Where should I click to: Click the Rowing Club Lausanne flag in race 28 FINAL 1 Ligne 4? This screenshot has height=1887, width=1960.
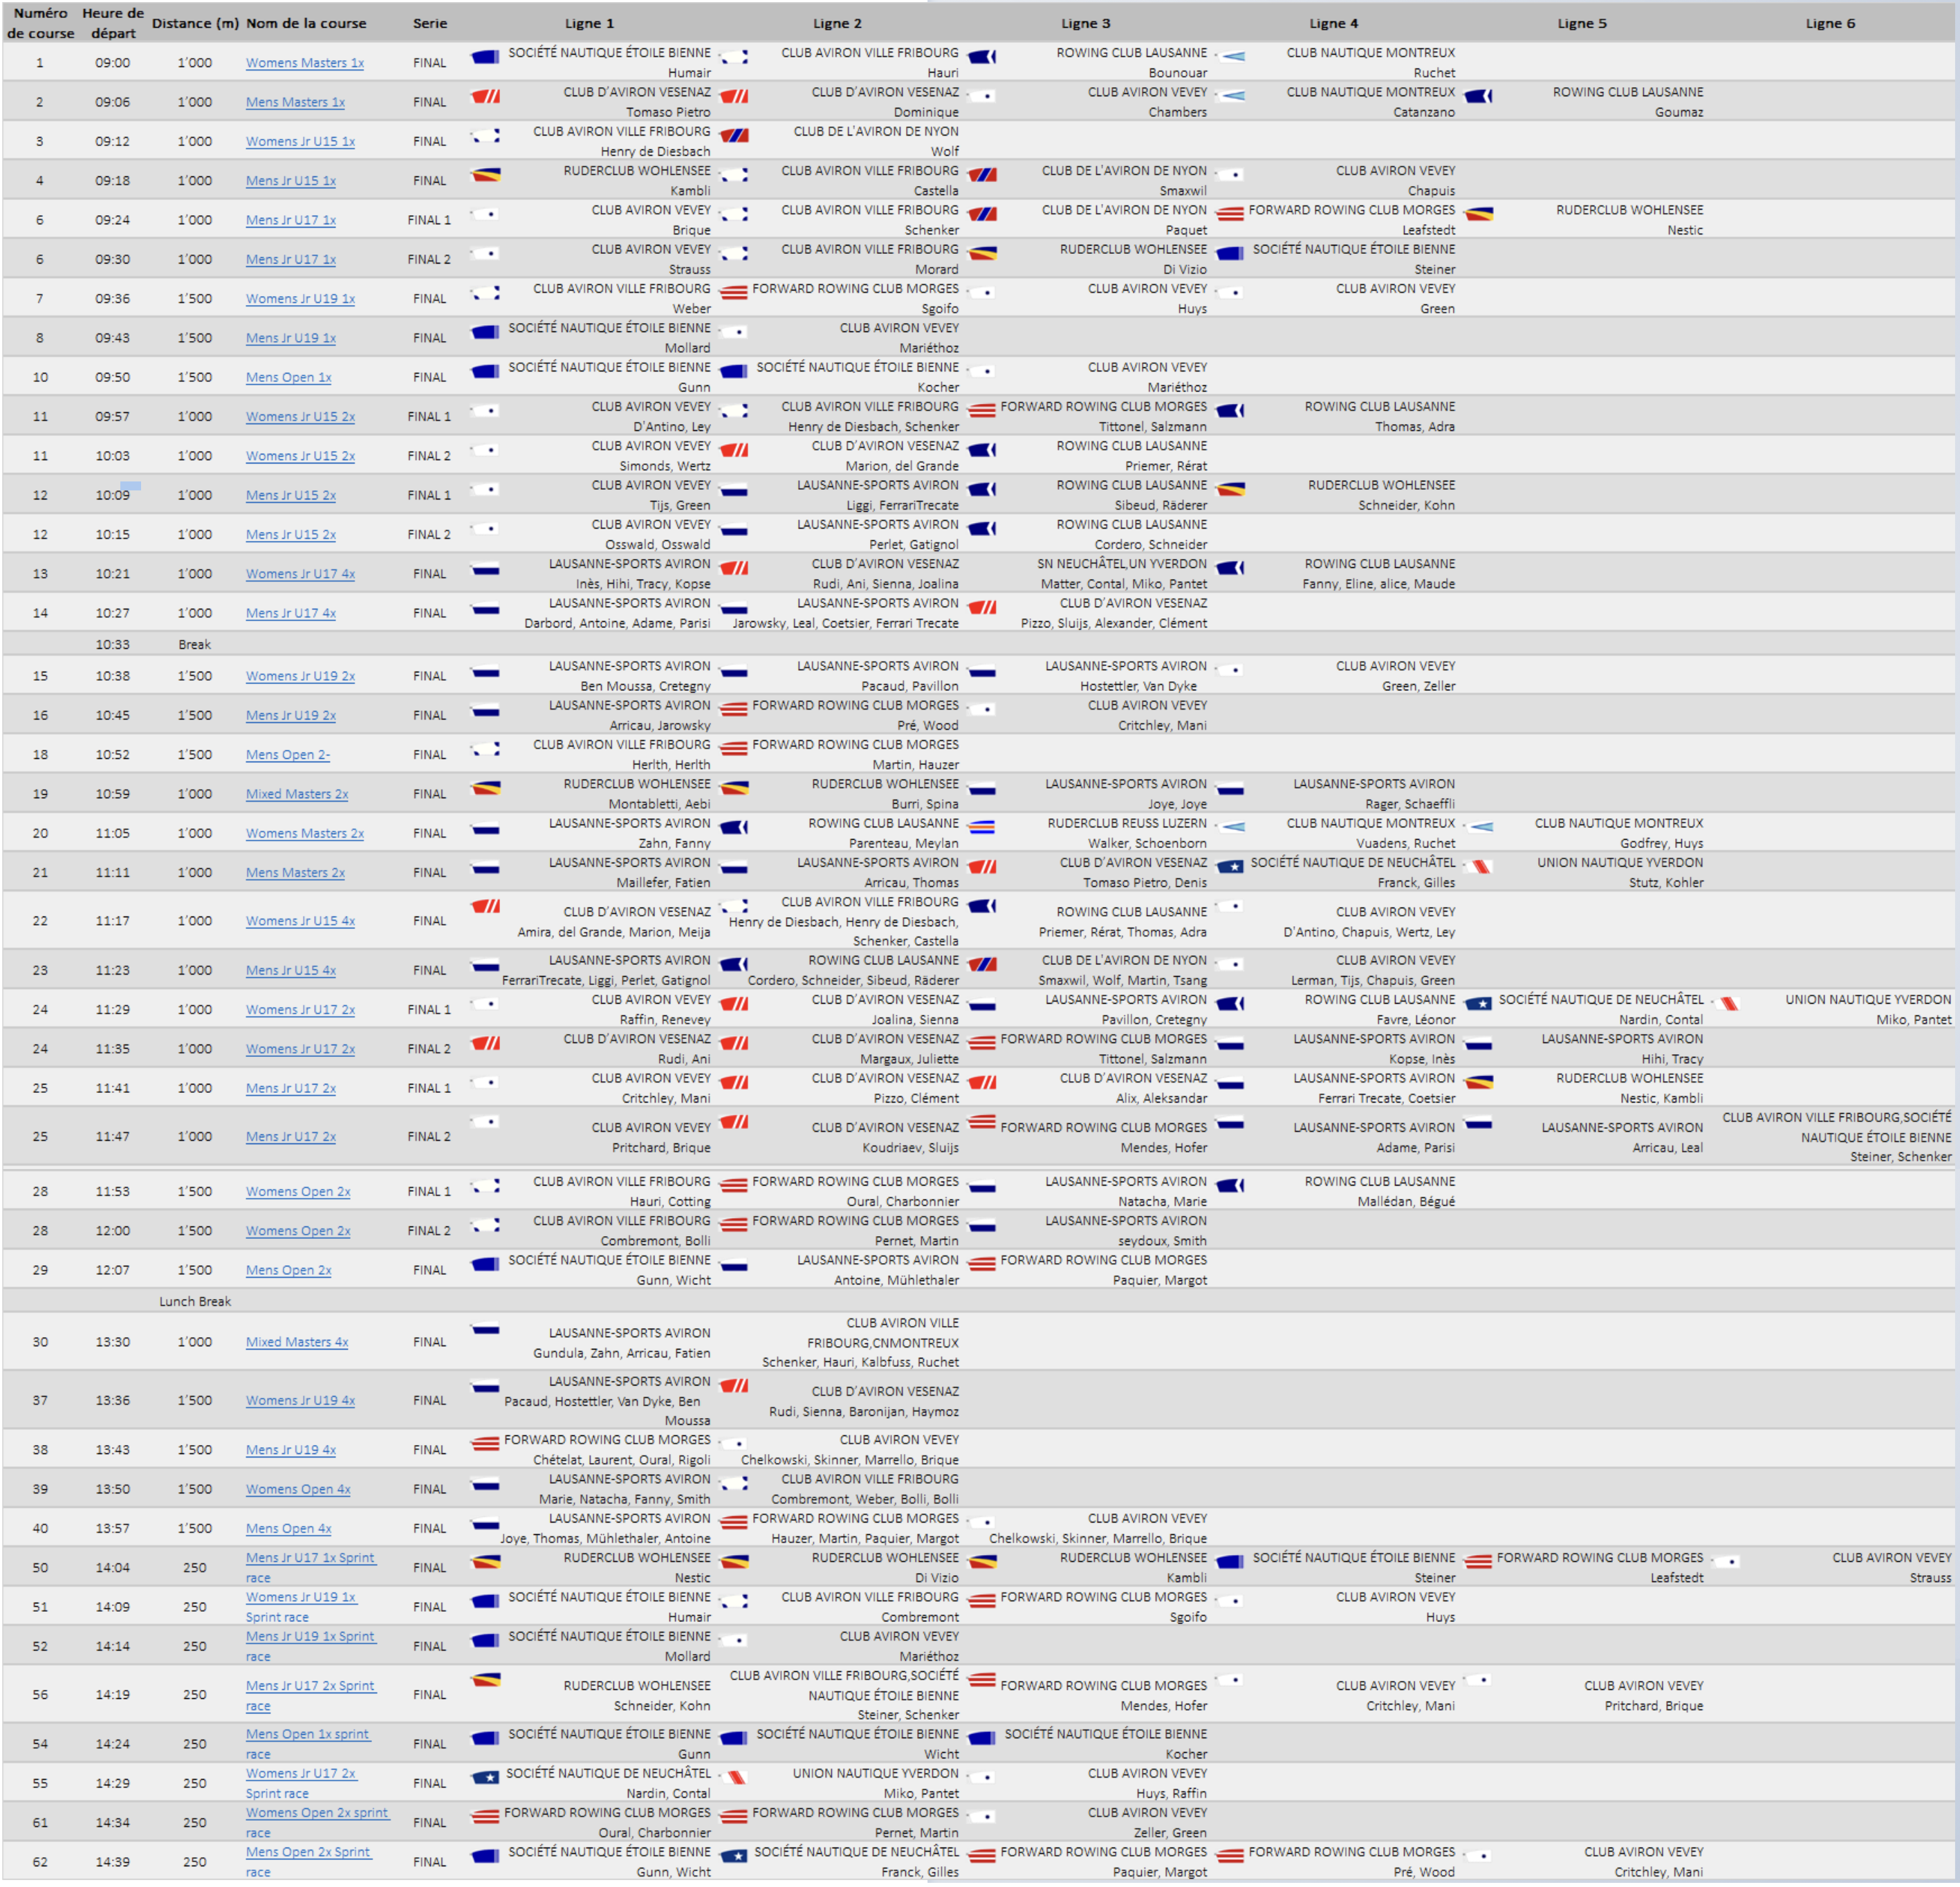[x=1230, y=1186]
